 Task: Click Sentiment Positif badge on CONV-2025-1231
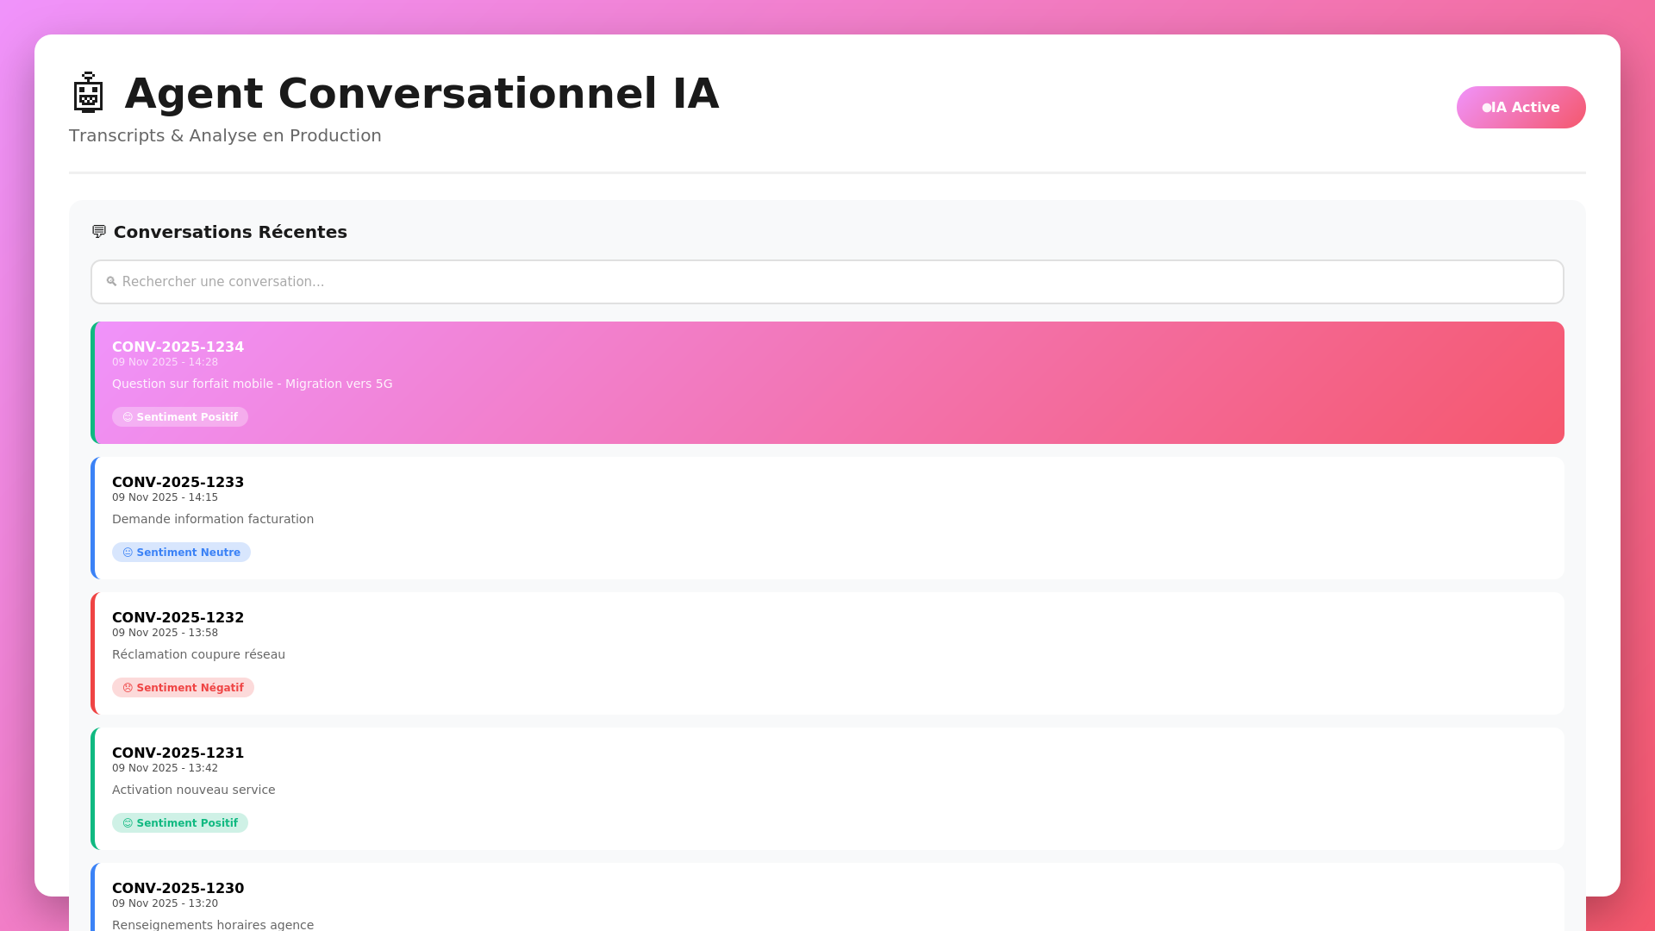[x=180, y=823]
